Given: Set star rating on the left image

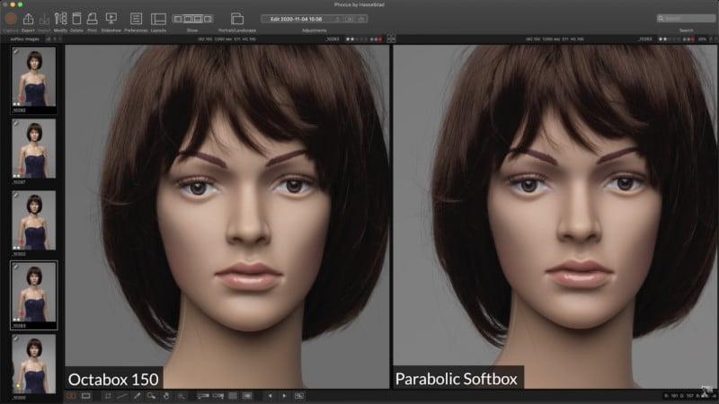Looking at the screenshot, I should click(x=356, y=40).
